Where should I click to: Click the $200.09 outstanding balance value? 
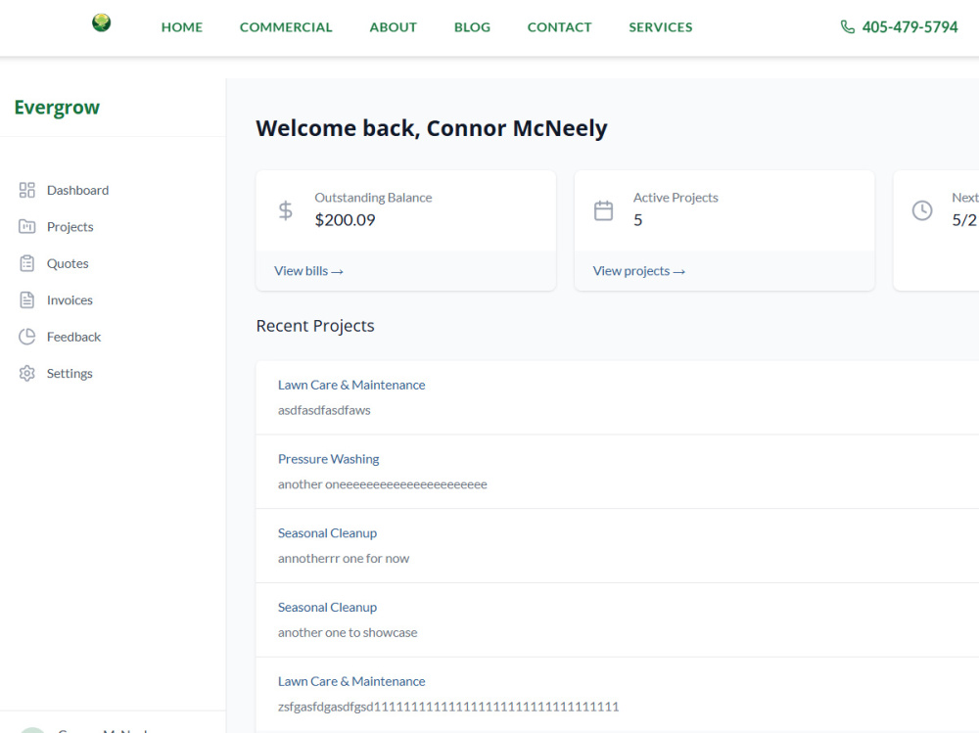(345, 220)
